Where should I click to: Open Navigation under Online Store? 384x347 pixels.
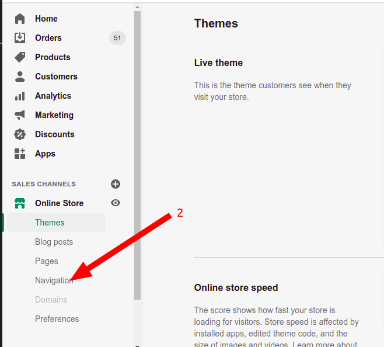click(x=54, y=280)
